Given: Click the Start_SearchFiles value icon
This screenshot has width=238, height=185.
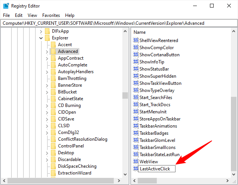Looking at the screenshot, I should click(x=136, y=98).
